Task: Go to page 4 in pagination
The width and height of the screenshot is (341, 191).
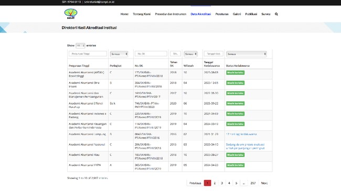Action: tap(229, 183)
